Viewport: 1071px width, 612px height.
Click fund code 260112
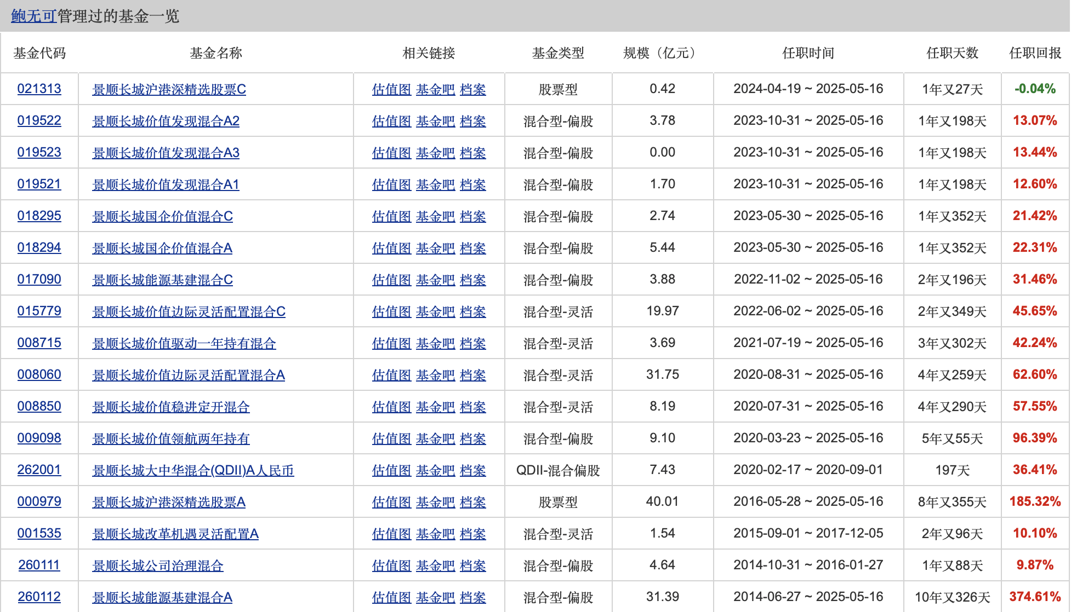tap(39, 597)
